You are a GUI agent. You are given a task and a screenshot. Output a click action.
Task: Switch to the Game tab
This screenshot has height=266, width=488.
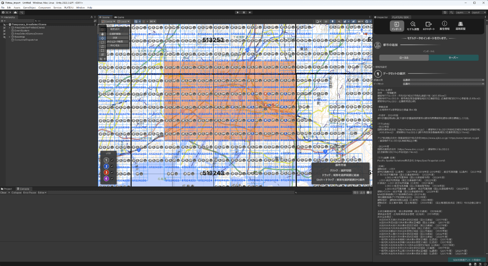[119, 17]
